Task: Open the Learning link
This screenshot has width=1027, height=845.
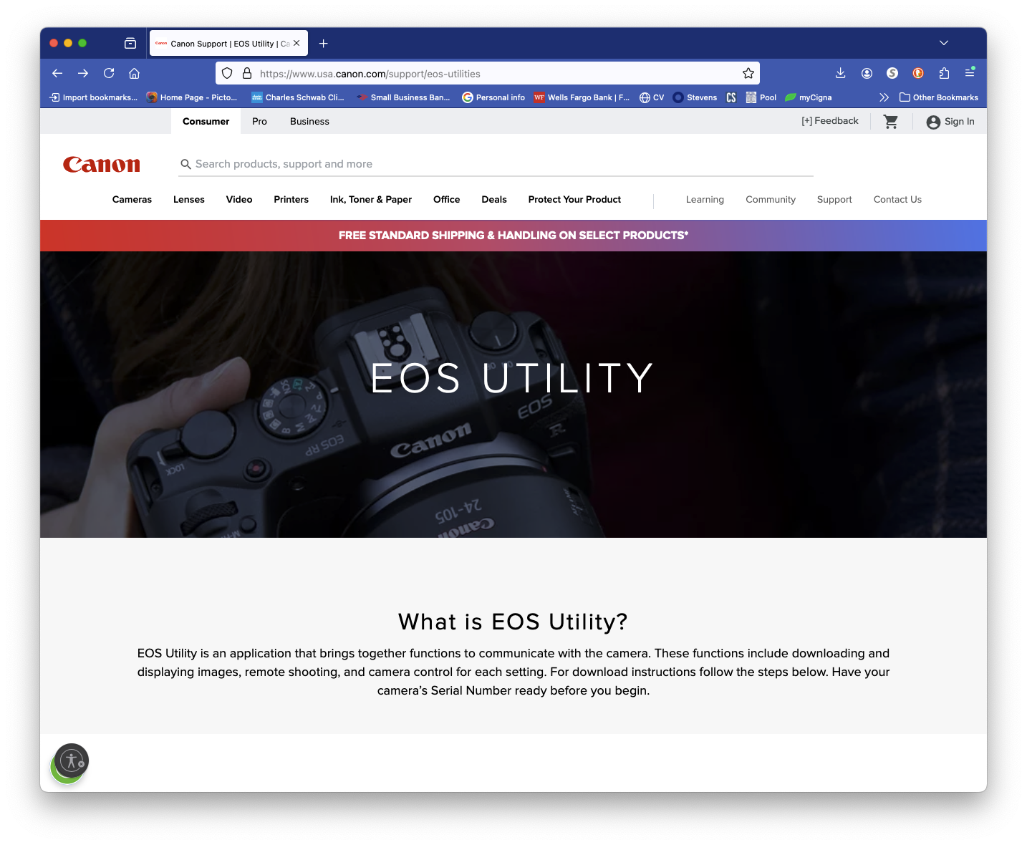Action: pos(705,200)
